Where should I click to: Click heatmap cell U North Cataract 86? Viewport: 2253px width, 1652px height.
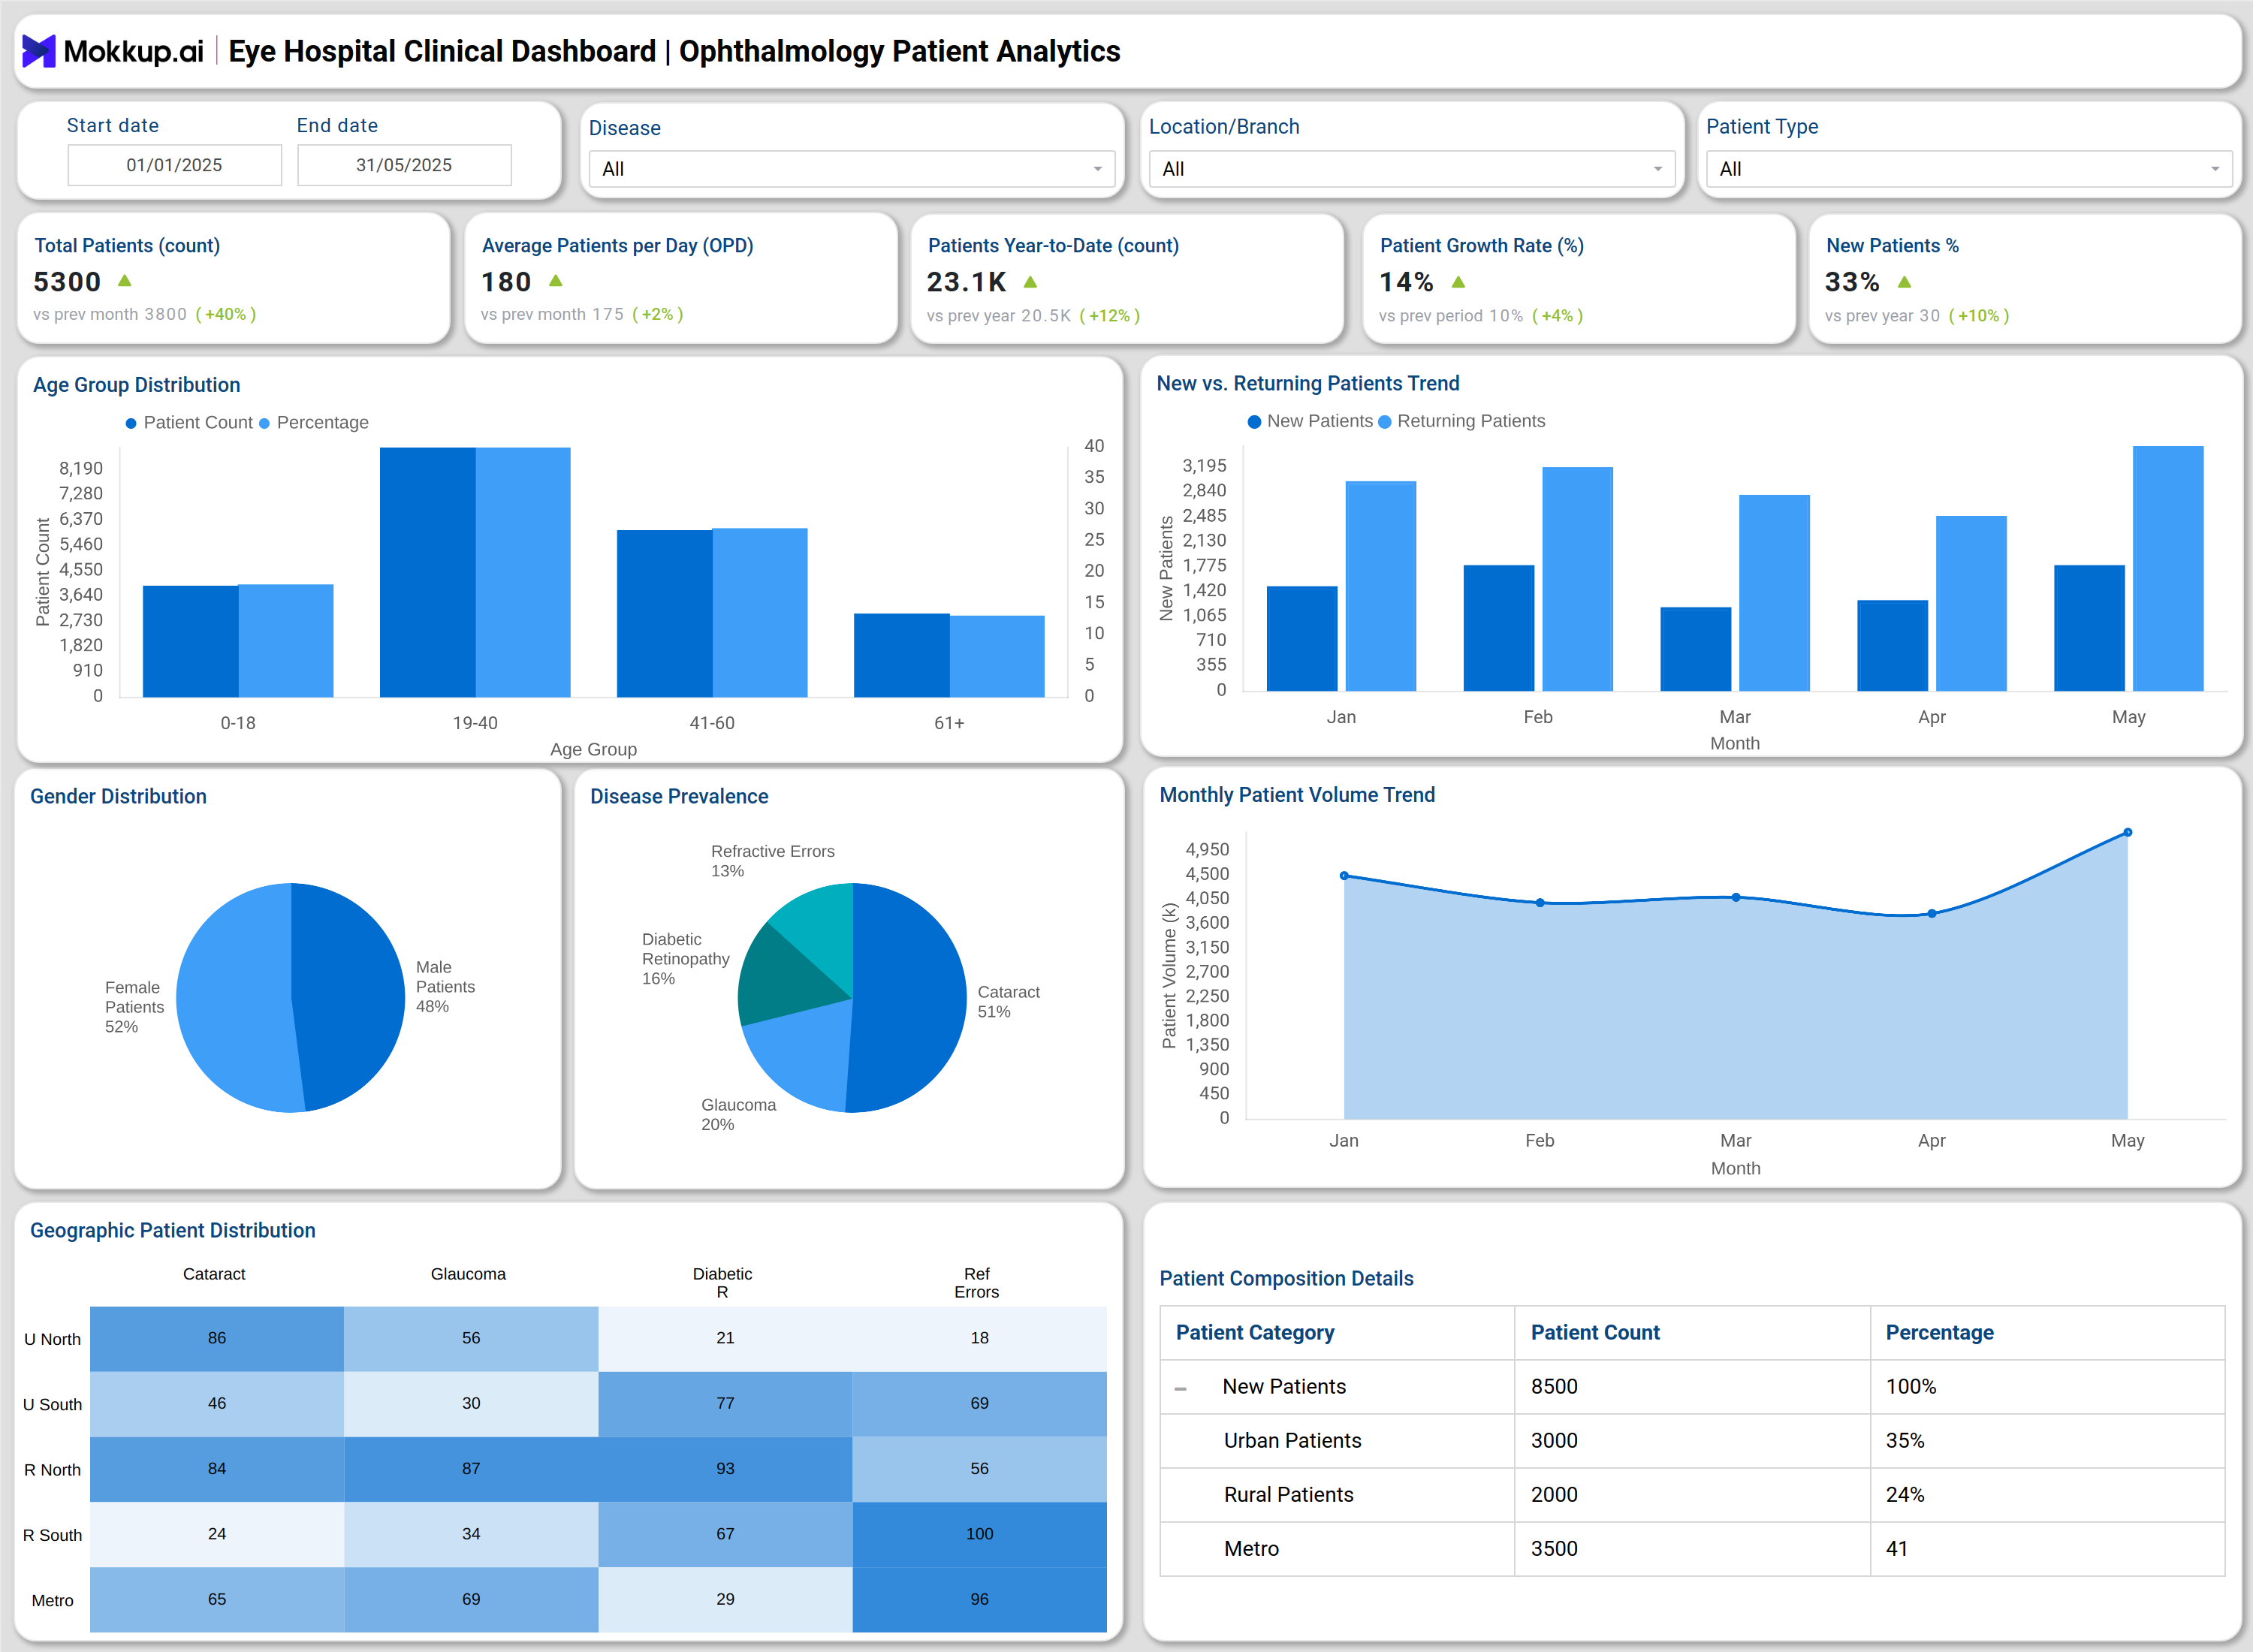coord(217,1339)
